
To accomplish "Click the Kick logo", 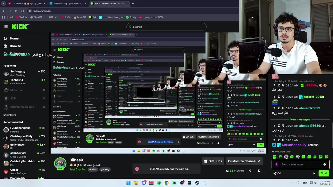I will [21, 26].
